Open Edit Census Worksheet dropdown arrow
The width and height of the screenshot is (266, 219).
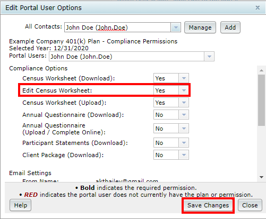[x=184, y=90]
